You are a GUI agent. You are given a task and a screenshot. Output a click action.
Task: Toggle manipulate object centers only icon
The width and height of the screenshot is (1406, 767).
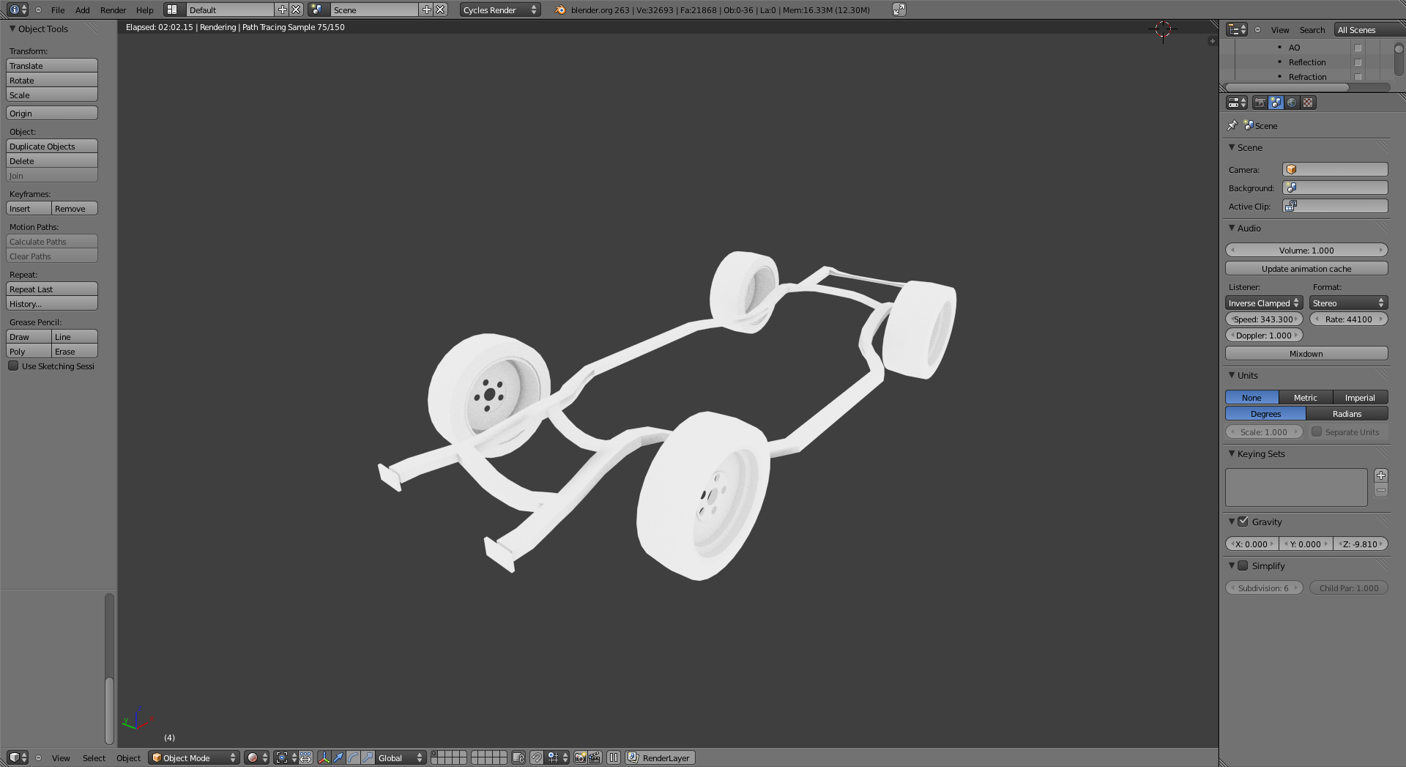305,757
